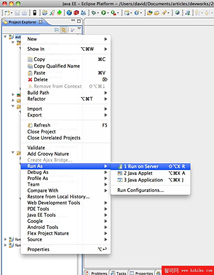Select '2 Java Applet' in submenu
This screenshot has width=214, height=275.
[x=151, y=173]
